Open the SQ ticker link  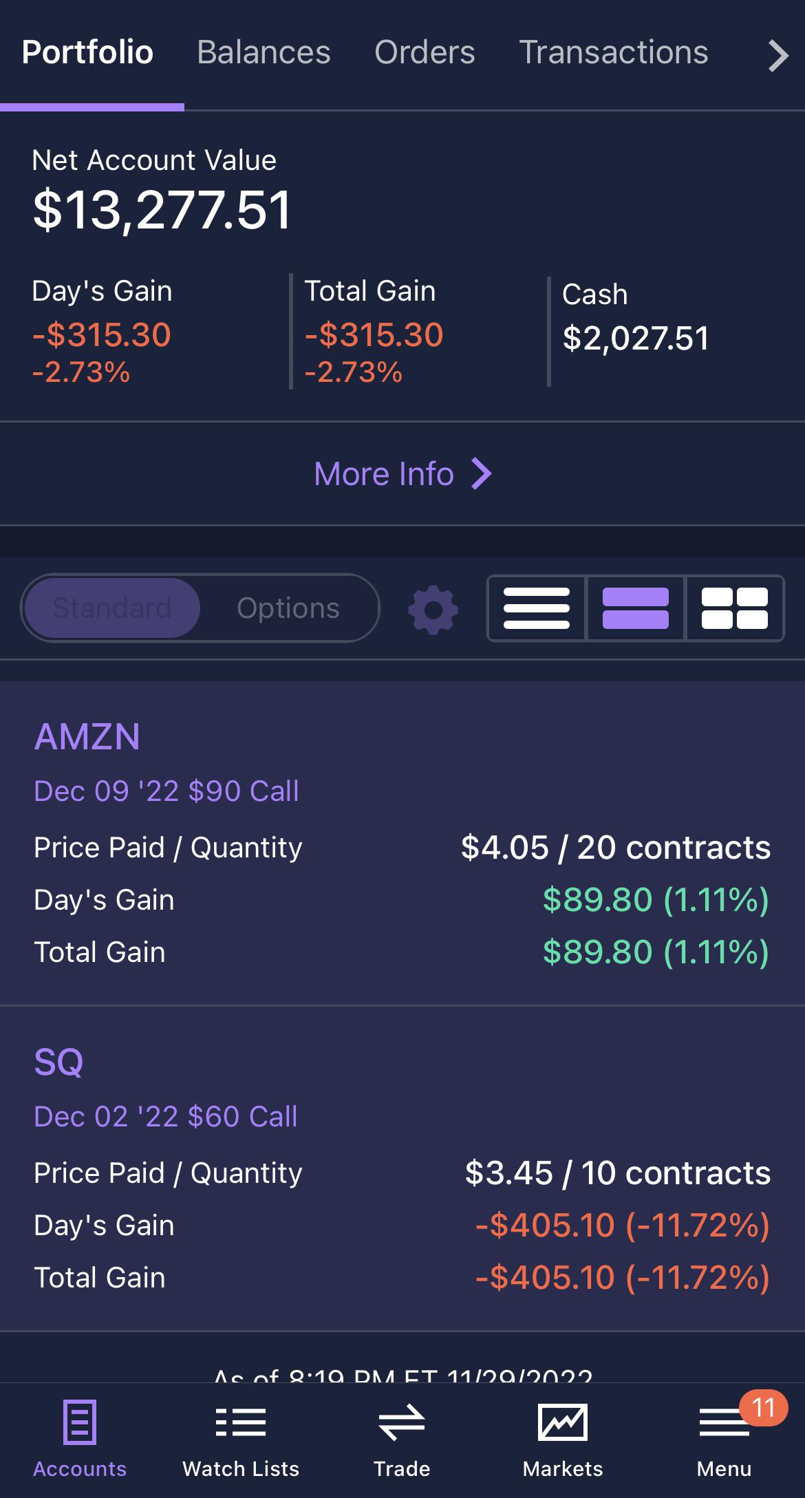59,1062
